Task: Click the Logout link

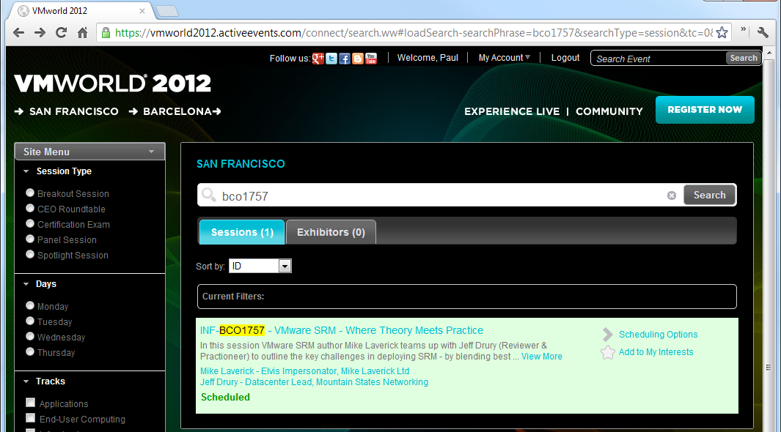Action: pyautogui.click(x=565, y=58)
